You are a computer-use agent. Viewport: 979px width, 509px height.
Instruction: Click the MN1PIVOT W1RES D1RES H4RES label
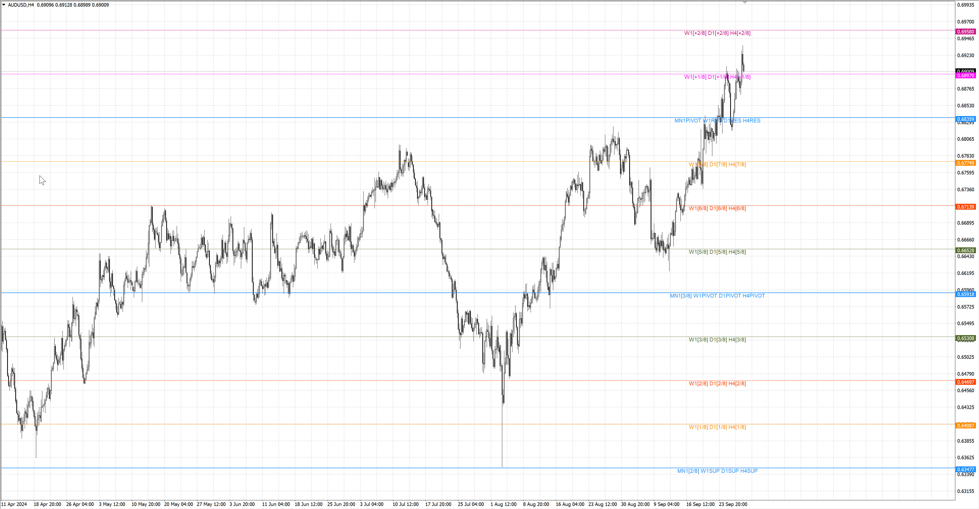point(717,121)
